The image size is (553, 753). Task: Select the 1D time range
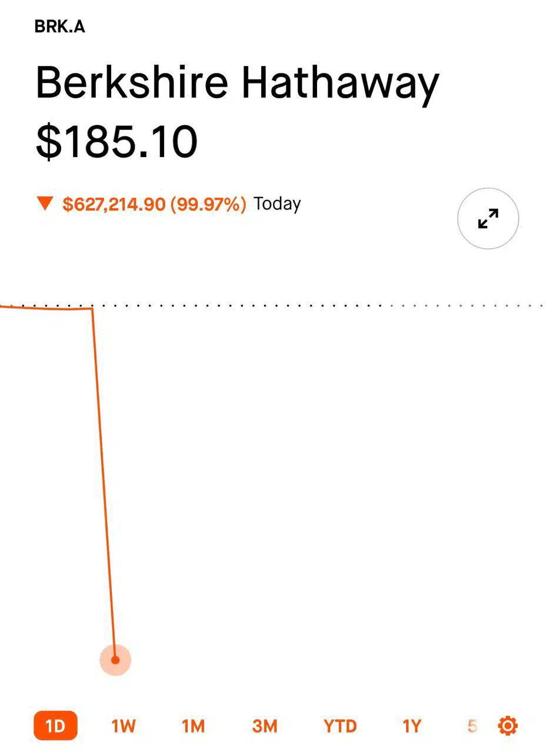coord(55,726)
